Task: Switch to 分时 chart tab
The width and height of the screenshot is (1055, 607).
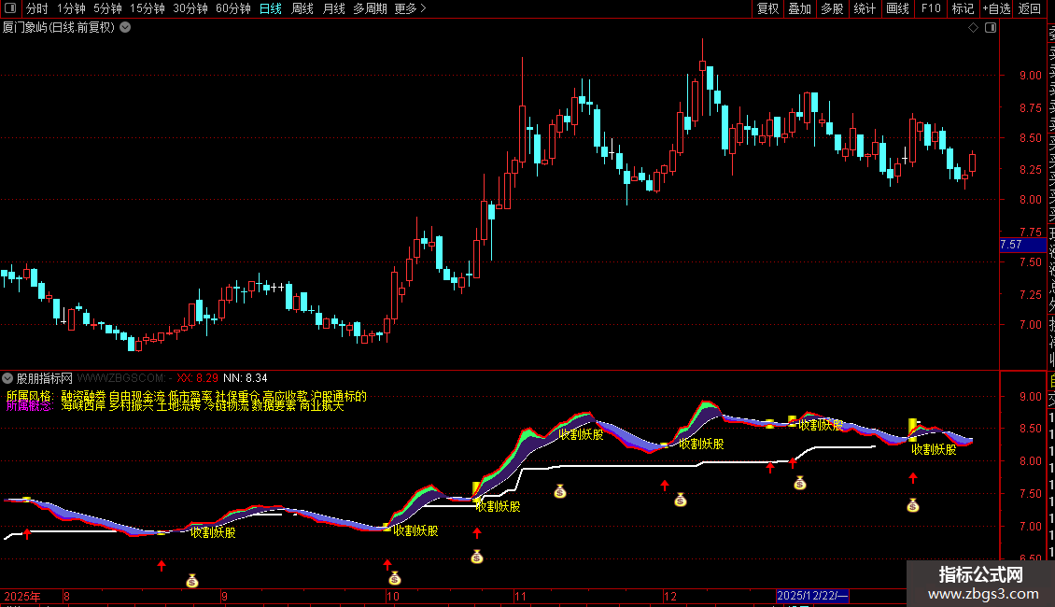Action: click(37, 8)
